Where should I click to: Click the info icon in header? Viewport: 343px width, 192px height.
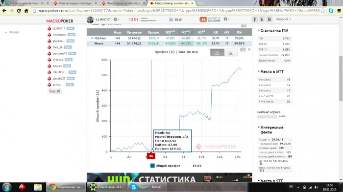pos(226,19)
